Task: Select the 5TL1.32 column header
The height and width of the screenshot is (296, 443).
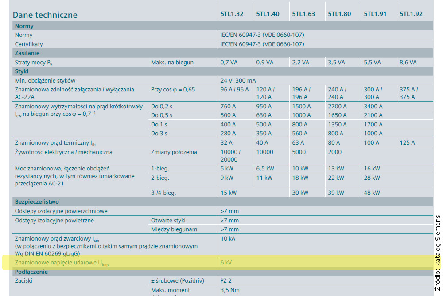Action: pos(232,14)
